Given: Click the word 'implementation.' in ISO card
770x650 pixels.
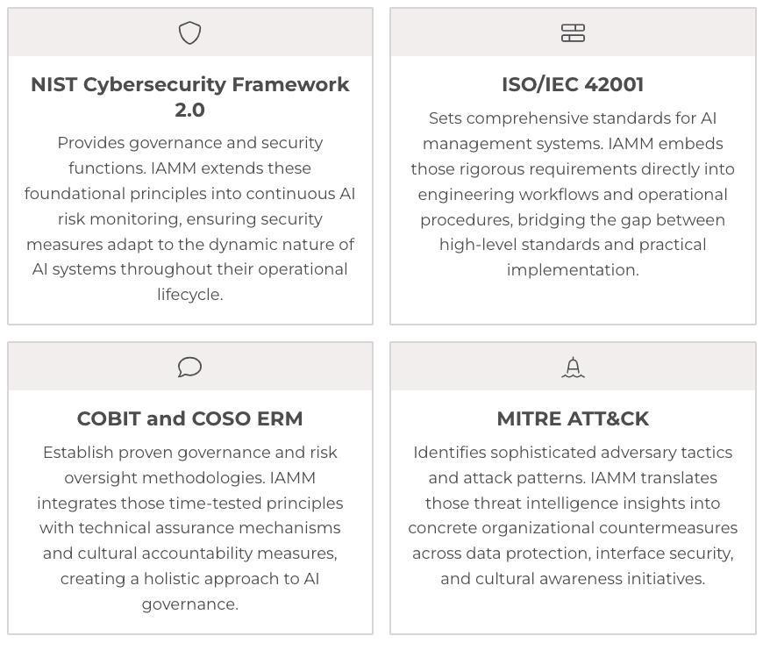Looking at the screenshot, I should click(573, 269).
